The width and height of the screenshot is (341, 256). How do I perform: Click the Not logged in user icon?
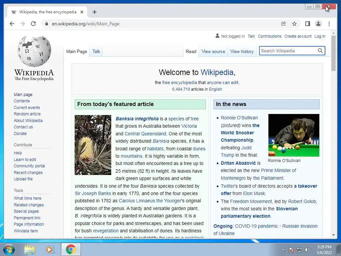click(x=217, y=36)
